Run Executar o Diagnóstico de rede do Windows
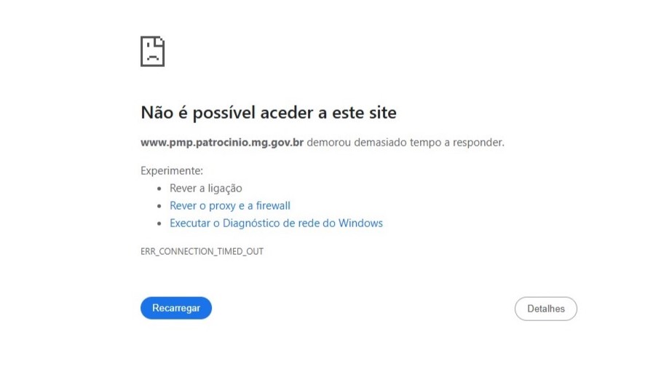Viewport: 661px width, 372px height. tap(276, 223)
